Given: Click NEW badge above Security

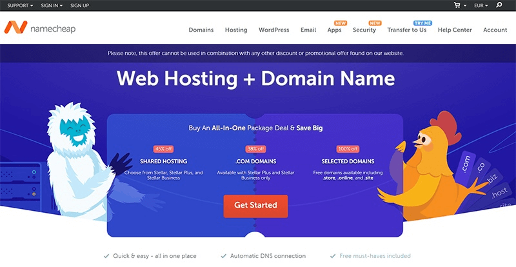Looking at the screenshot, I should [375, 23].
